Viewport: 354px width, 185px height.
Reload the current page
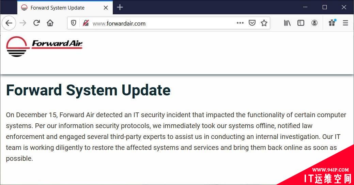pyautogui.click(x=36, y=23)
